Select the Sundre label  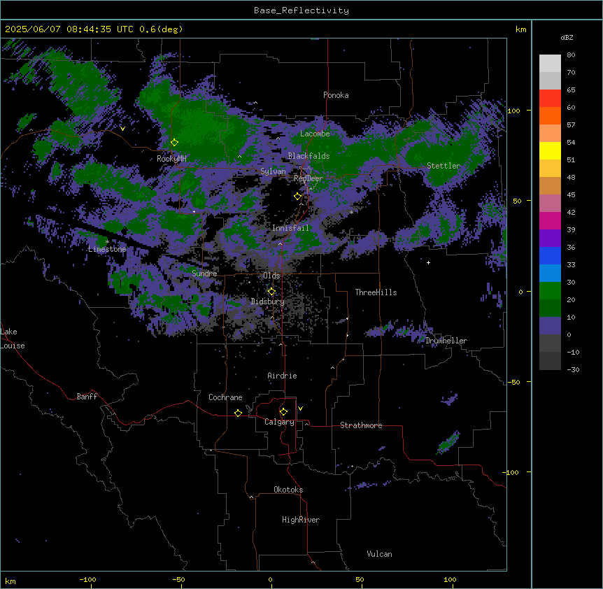(204, 274)
